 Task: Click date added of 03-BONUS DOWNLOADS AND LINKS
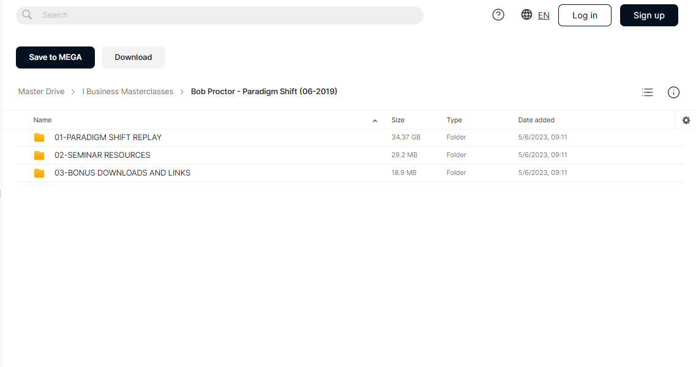click(542, 173)
